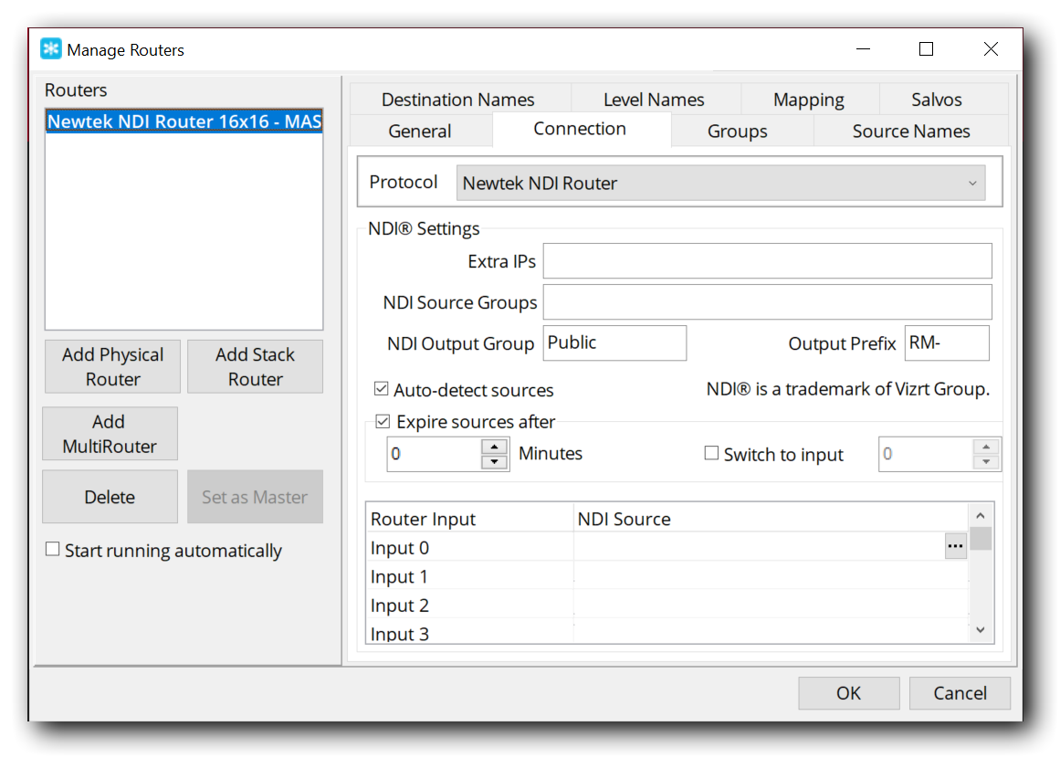Click the NDI source table scrollbar thumb
This screenshot has width=1060, height=758.
[981, 539]
